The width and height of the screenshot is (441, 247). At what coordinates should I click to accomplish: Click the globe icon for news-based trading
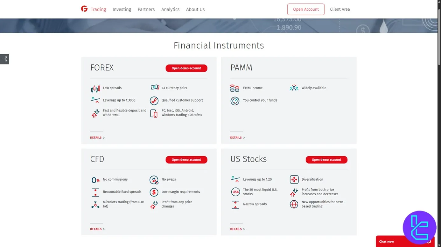[294, 204]
